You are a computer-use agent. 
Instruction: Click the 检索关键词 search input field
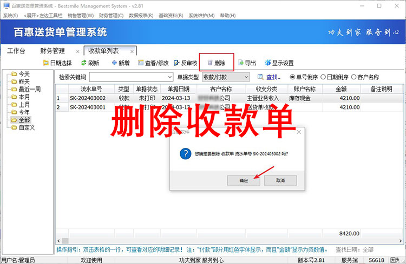pyautogui.click(x=128, y=77)
